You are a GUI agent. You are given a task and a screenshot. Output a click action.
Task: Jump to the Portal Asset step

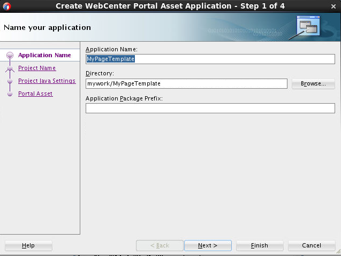coord(35,94)
